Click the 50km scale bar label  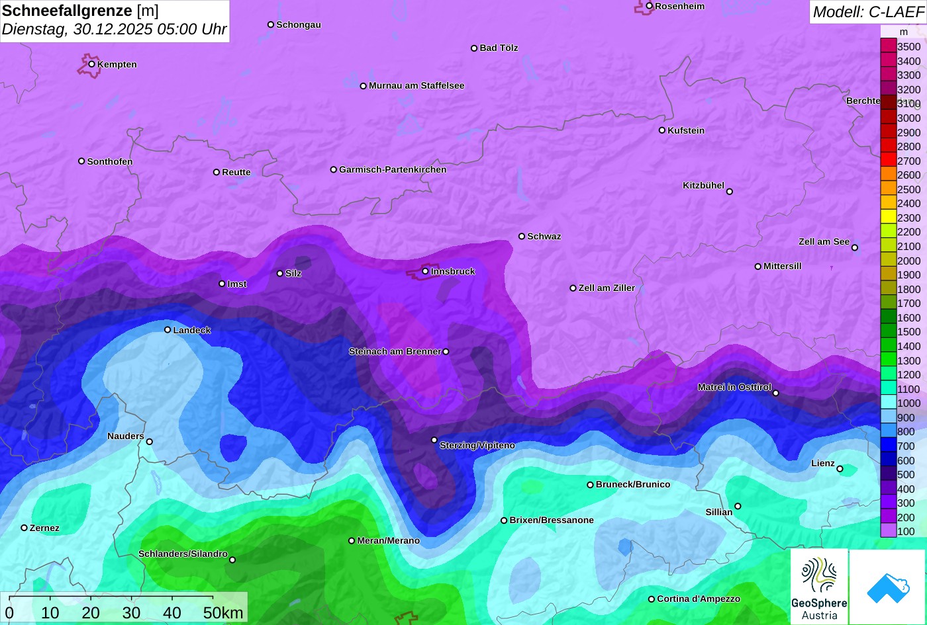[223, 613]
